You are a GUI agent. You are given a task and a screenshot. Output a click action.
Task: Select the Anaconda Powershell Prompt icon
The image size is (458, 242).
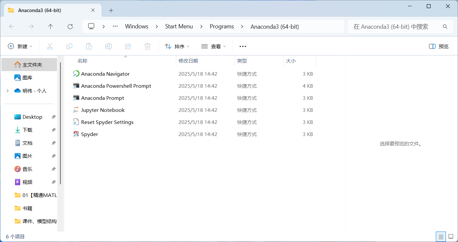(x=76, y=86)
